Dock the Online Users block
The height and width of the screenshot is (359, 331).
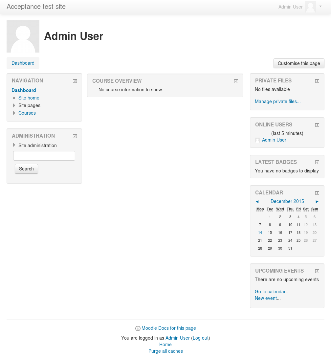pyautogui.click(x=317, y=125)
